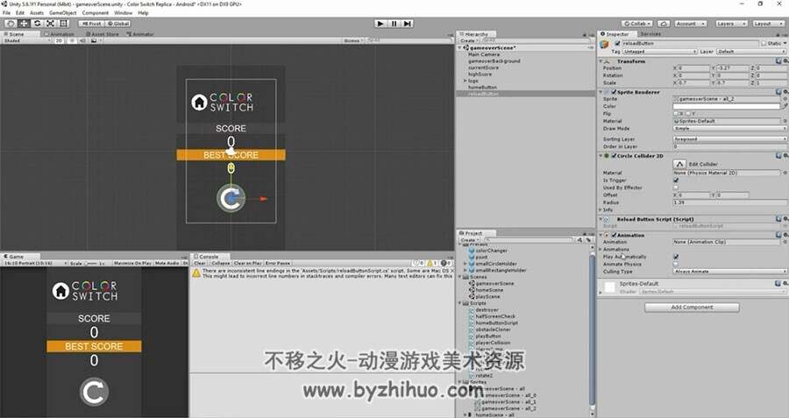Open the Layer dropdown showing Default
789x418 pixels.
pyautogui.click(x=750, y=52)
